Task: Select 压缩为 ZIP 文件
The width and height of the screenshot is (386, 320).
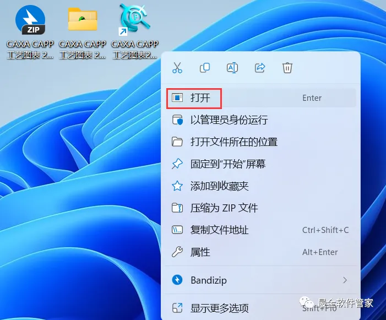Action: point(261,208)
